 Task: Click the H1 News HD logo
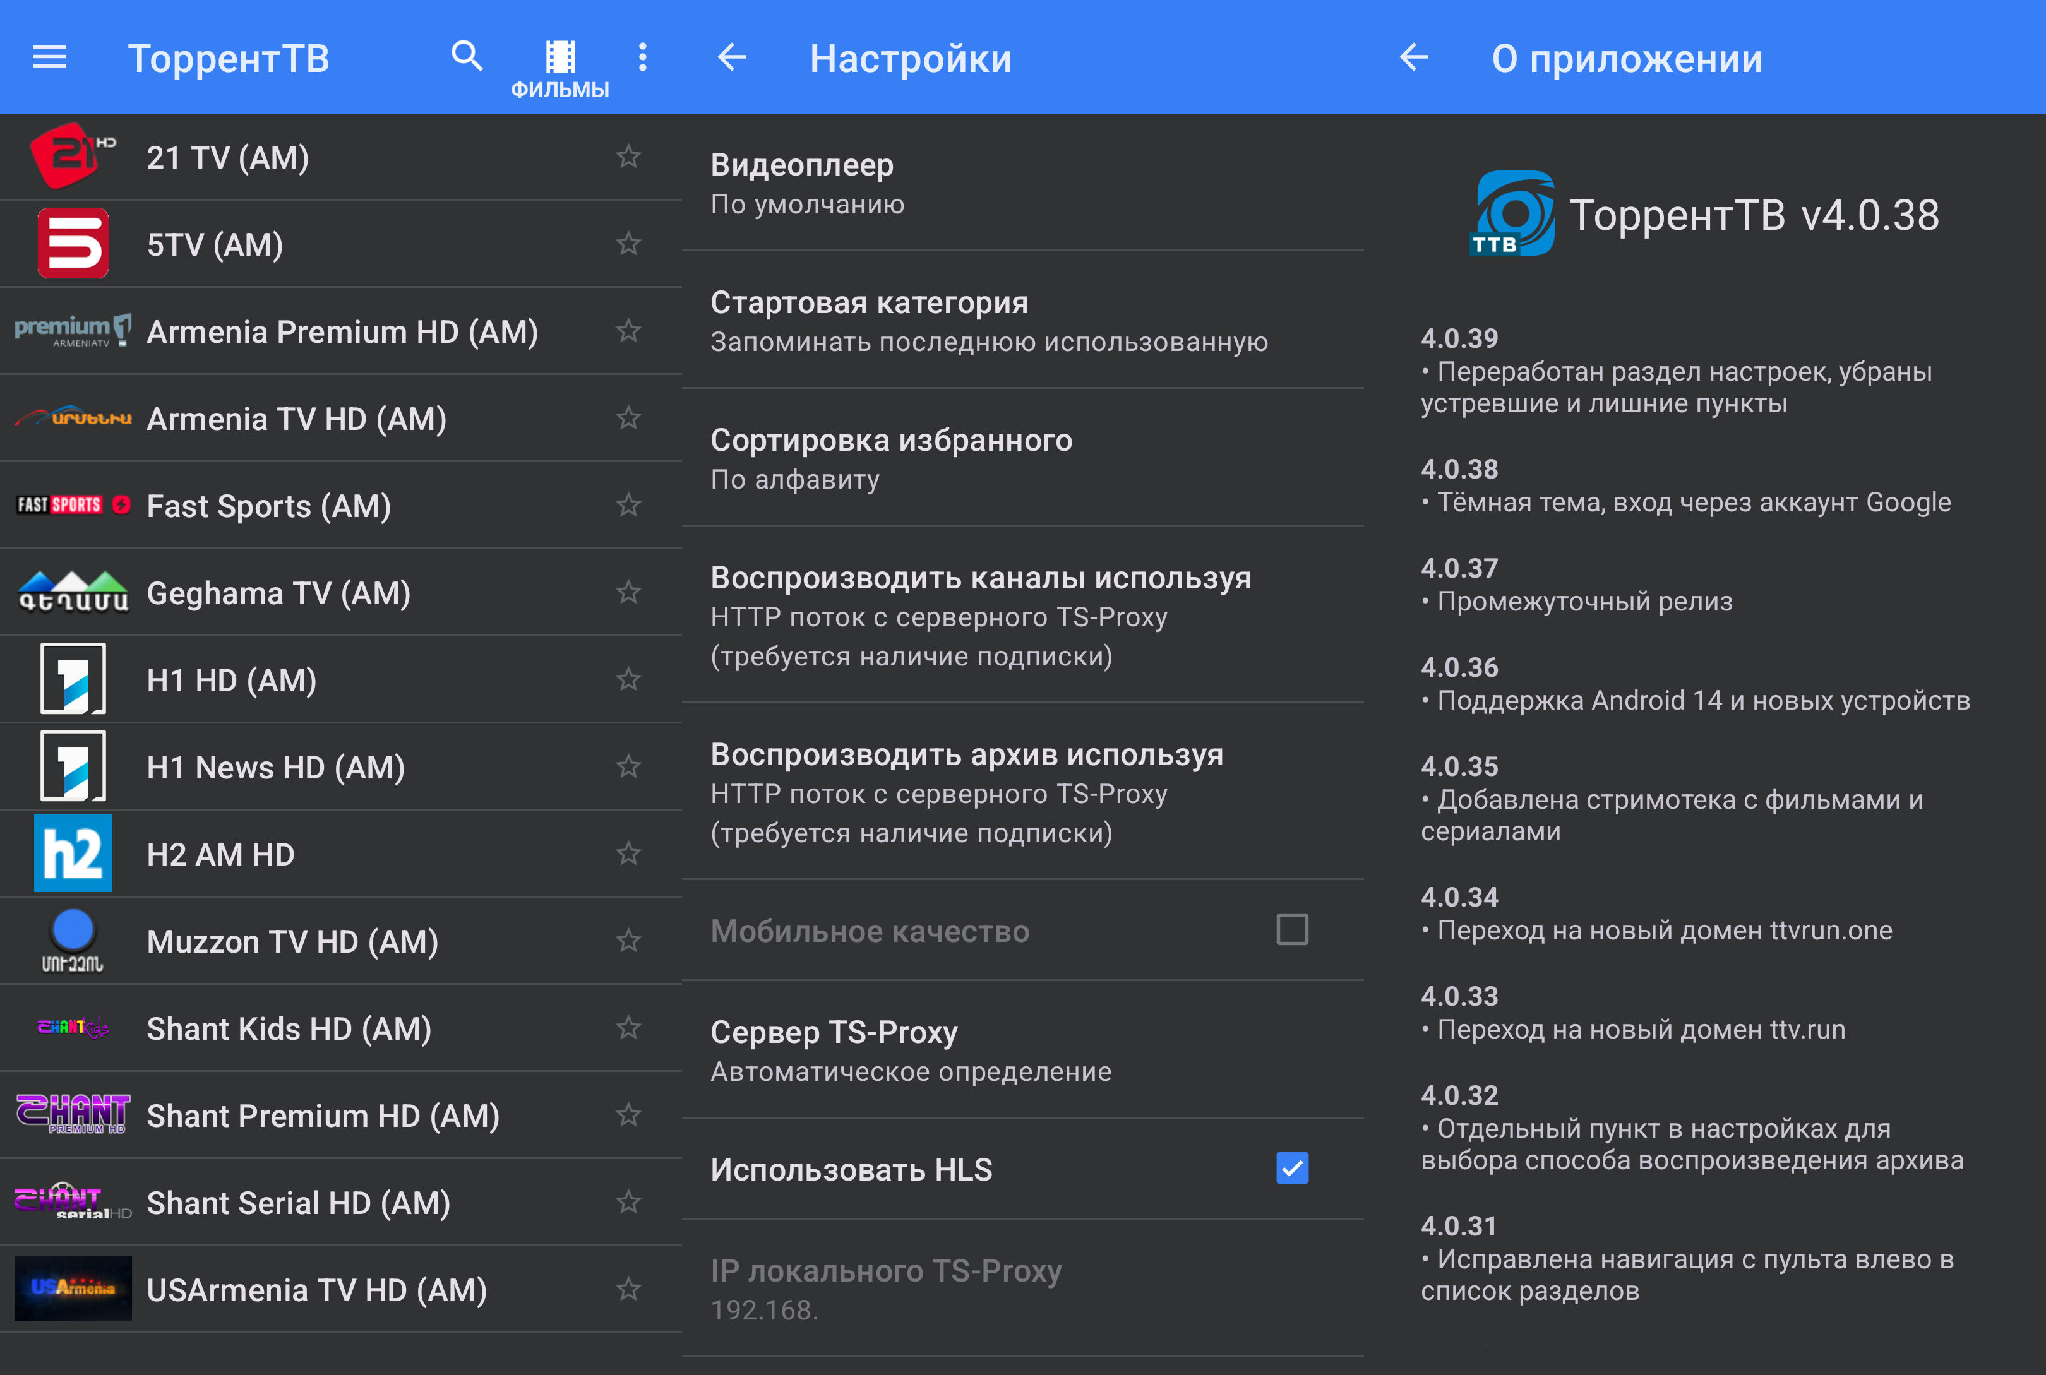pyautogui.click(x=73, y=766)
